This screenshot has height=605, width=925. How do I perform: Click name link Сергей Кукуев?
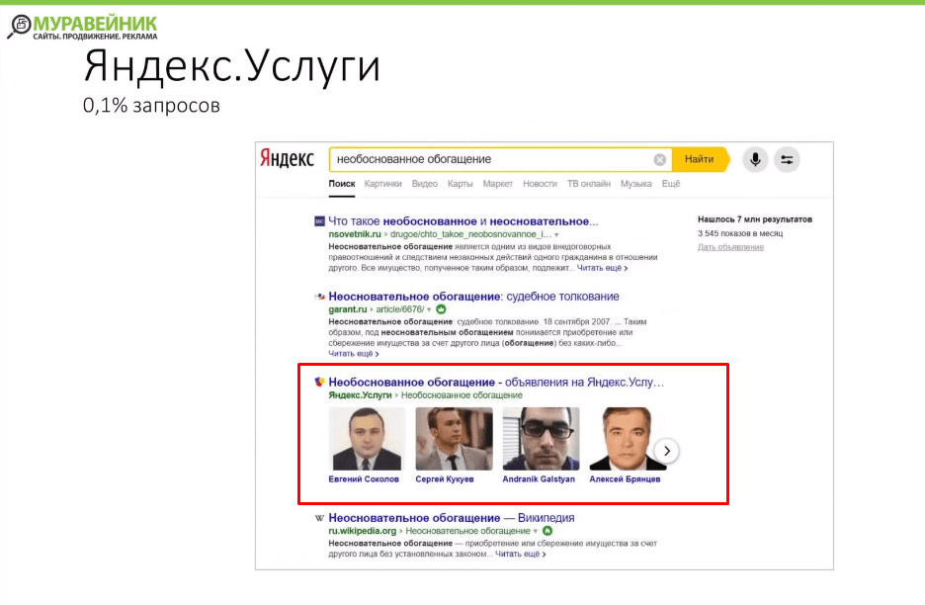[444, 478]
